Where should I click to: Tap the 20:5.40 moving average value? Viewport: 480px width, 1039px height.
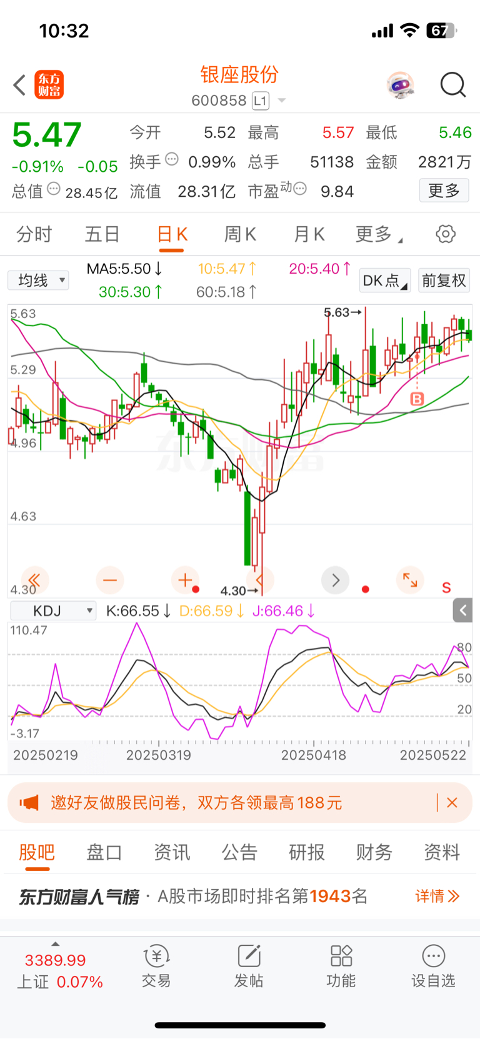(319, 269)
